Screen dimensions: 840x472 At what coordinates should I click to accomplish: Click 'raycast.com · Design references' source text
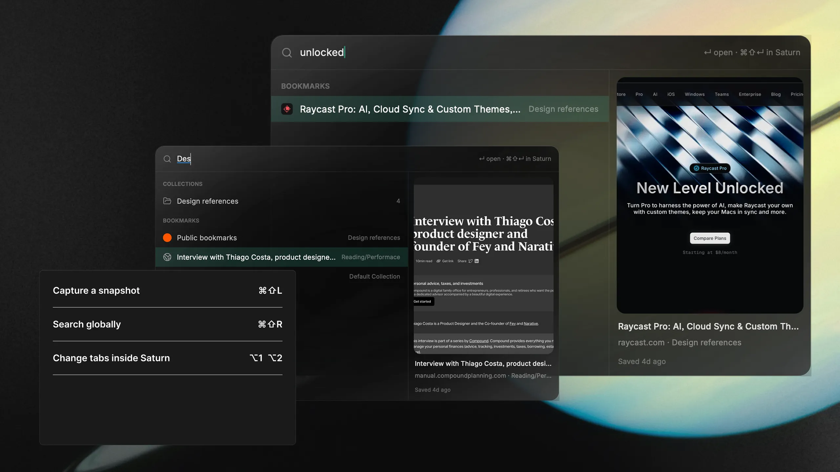coord(680,343)
